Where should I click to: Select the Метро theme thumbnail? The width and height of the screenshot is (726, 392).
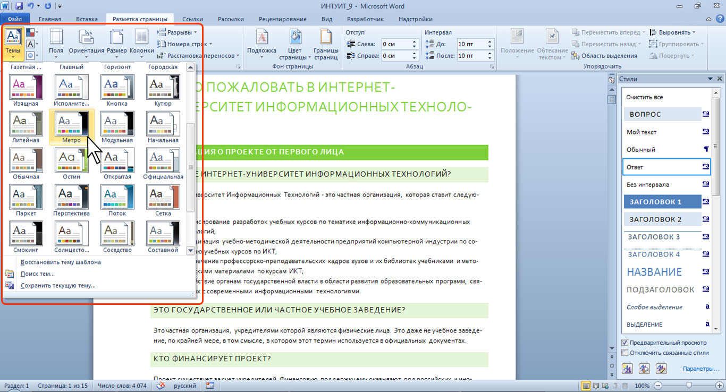pyautogui.click(x=71, y=127)
